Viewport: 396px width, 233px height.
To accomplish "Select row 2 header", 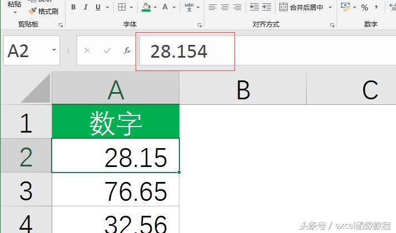I will 26,155.
